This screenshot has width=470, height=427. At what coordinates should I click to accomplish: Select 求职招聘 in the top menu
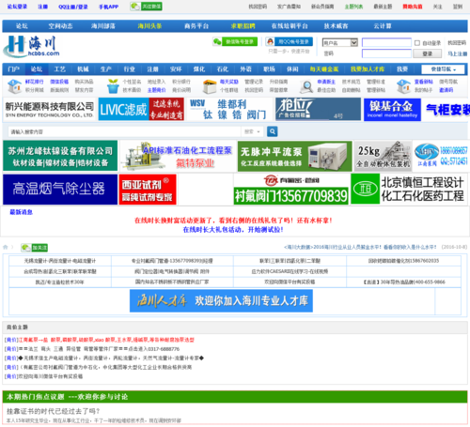click(x=243, y=26)
